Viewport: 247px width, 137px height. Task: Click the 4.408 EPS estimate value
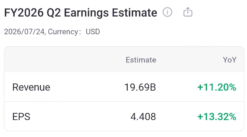click(143, 117)
